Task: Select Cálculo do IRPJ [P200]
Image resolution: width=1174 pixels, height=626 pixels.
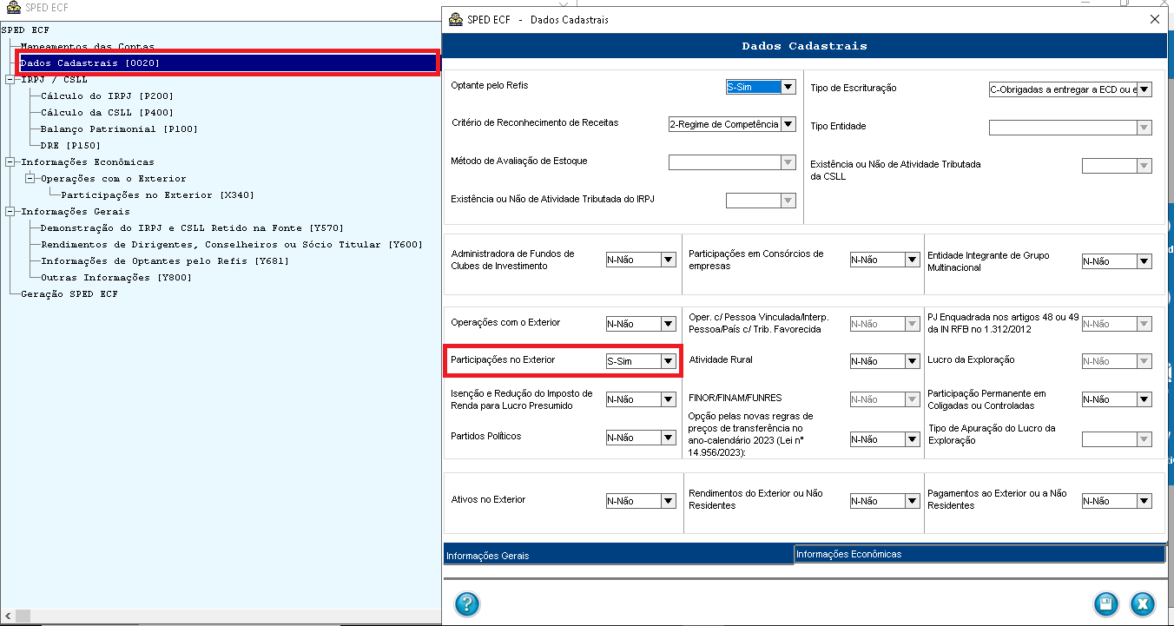Action: [x=108, y=96]
